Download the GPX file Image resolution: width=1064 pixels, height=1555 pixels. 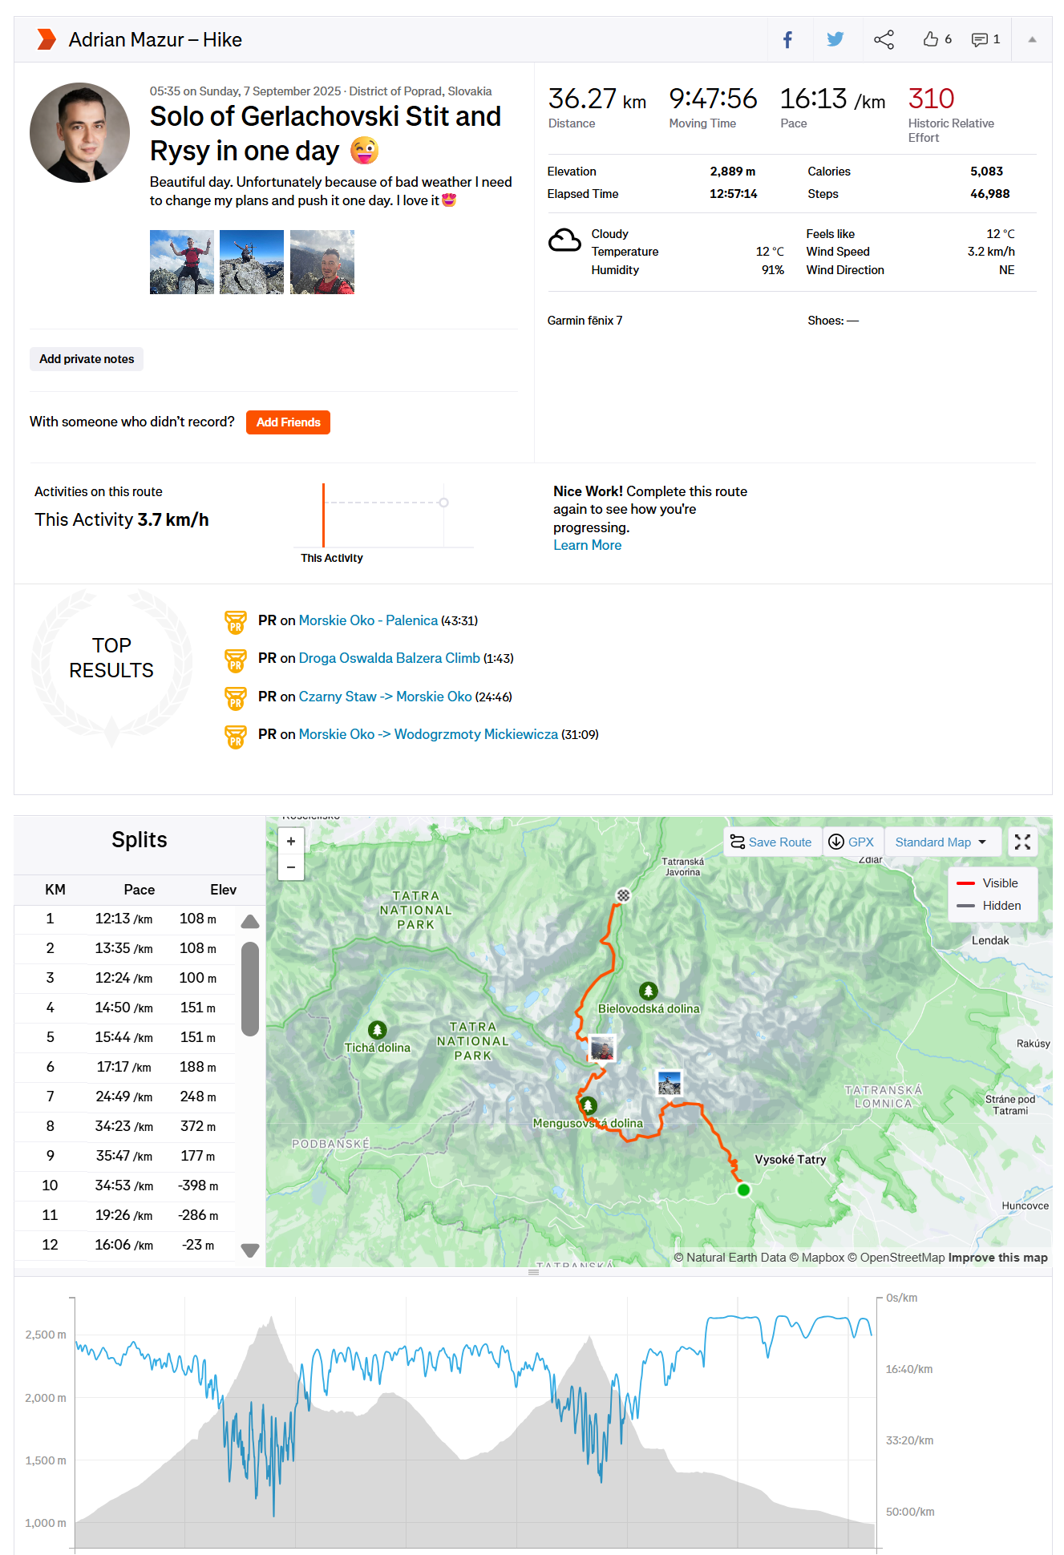[852, 842]
